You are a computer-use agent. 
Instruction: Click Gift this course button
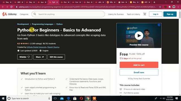(x=56, y=57)
